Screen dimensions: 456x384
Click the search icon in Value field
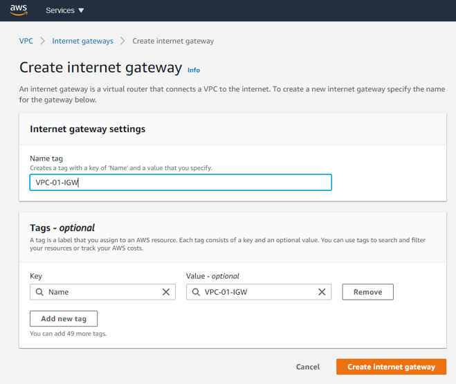pos(196,292)
